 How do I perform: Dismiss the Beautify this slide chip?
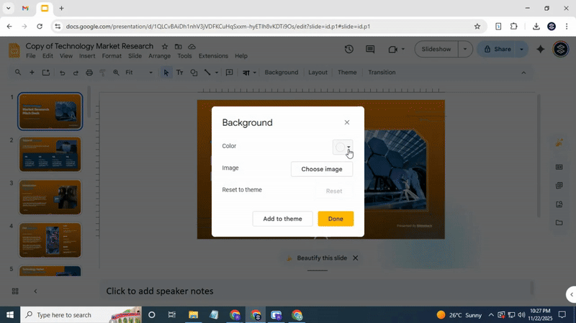tap(355, 258)
